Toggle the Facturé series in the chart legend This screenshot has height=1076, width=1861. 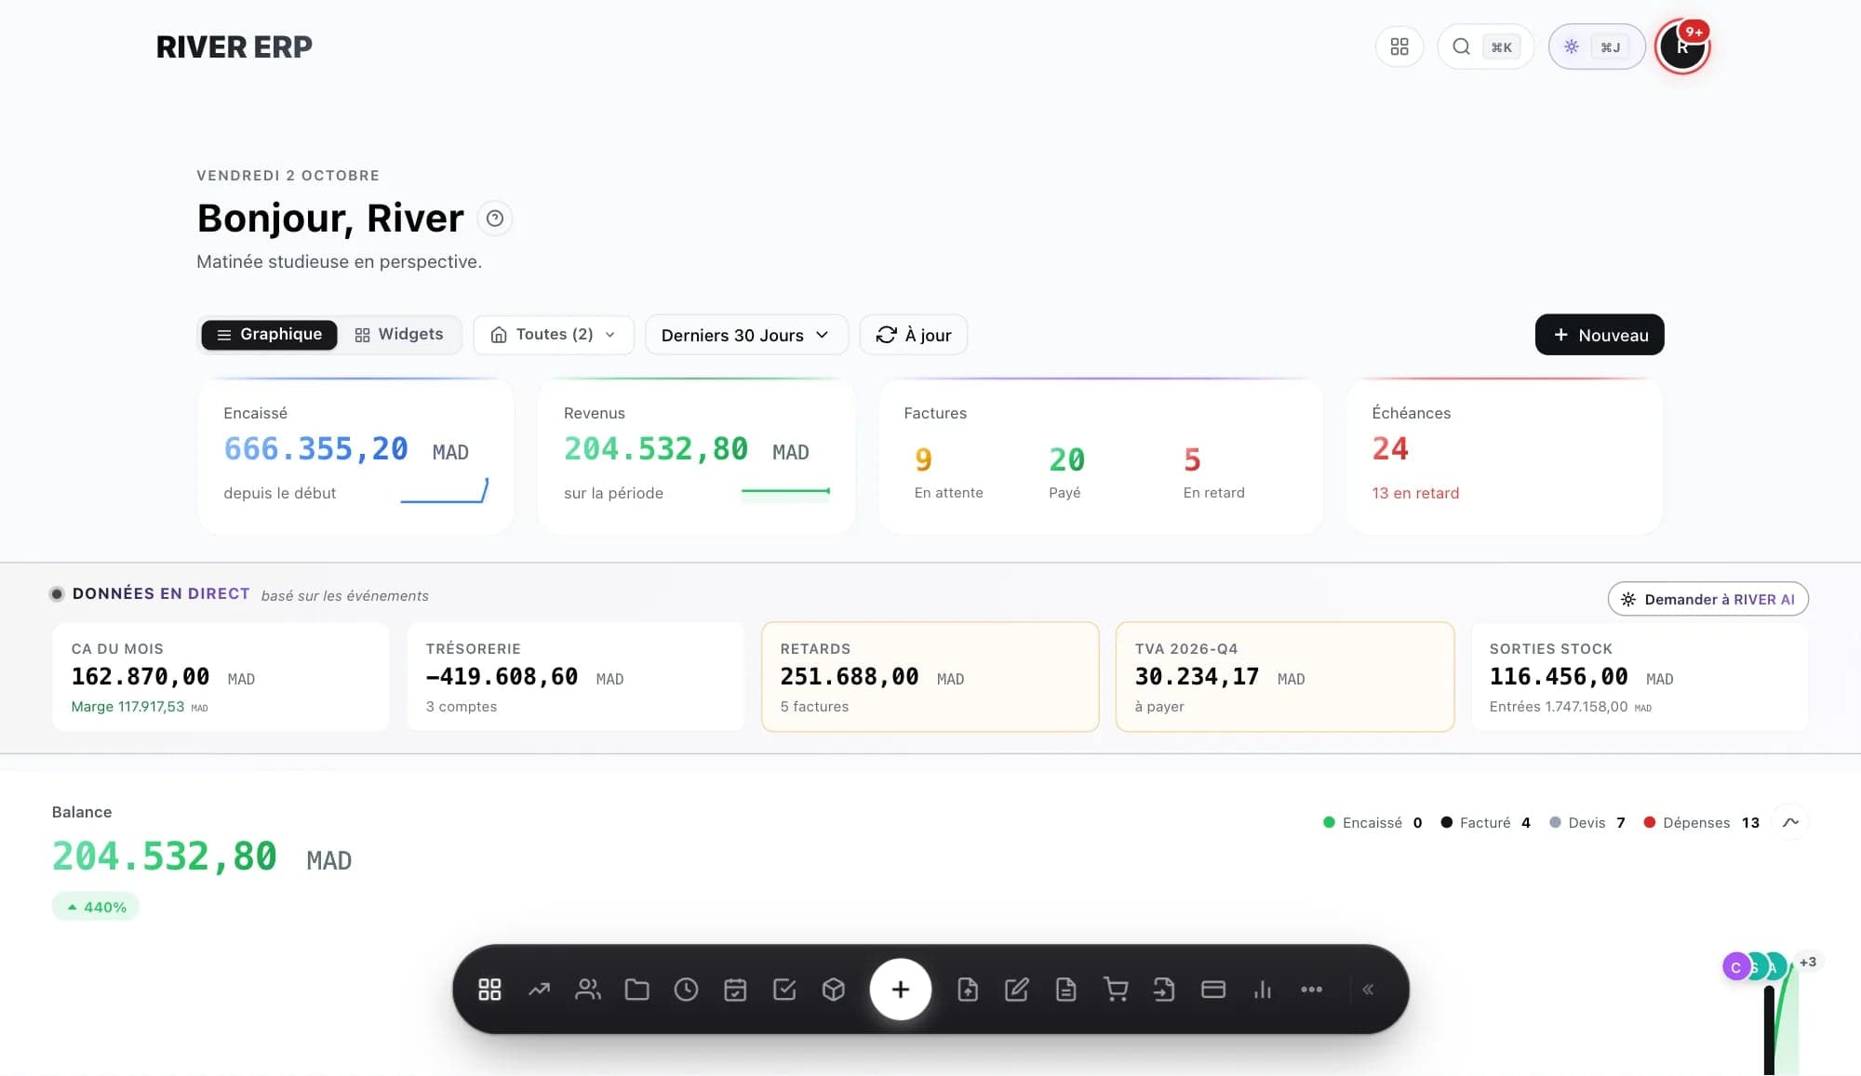[1485, 823]
